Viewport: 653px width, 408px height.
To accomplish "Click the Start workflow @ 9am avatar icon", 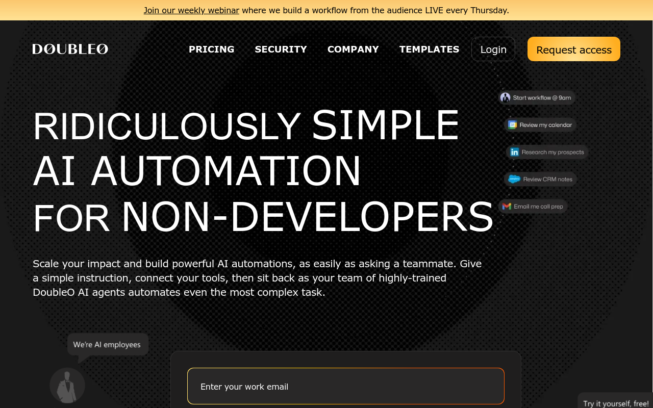I will [506, 97].
